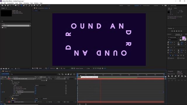Viewport: 187px width, 105px height.
Task: Click Align Top in the Align panel
Action: pyautogui.click(x=179, y=76)
